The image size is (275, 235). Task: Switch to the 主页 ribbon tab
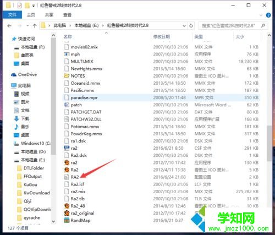(31, 15)
